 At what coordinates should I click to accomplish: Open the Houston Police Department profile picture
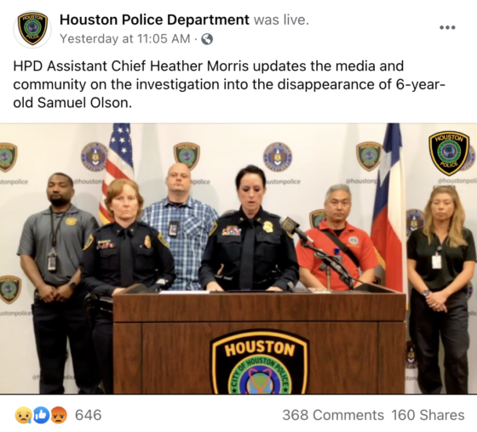[x=32, y=29]
